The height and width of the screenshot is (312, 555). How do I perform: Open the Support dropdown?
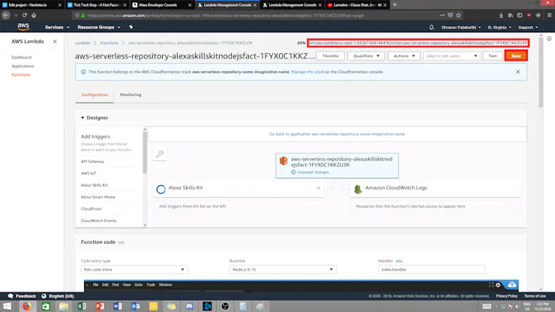point(528,27)
